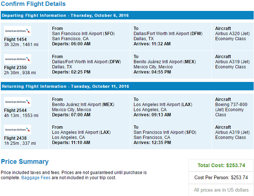Click San Francisco Intl Airport (SFO) departure text
Screen dimensions: 254x196
pos(83,34)
